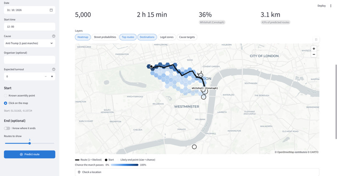The image size is (337, 176).
Task: Click the 2 h 15 min metric
Action: click(152, 15)
